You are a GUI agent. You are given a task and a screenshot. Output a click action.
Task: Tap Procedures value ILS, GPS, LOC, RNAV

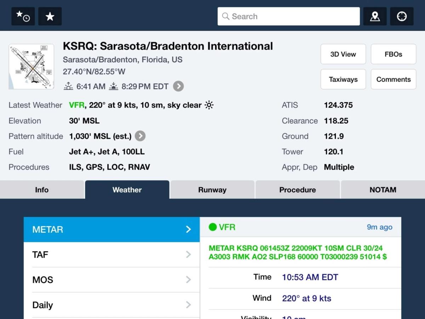point(109,167)
